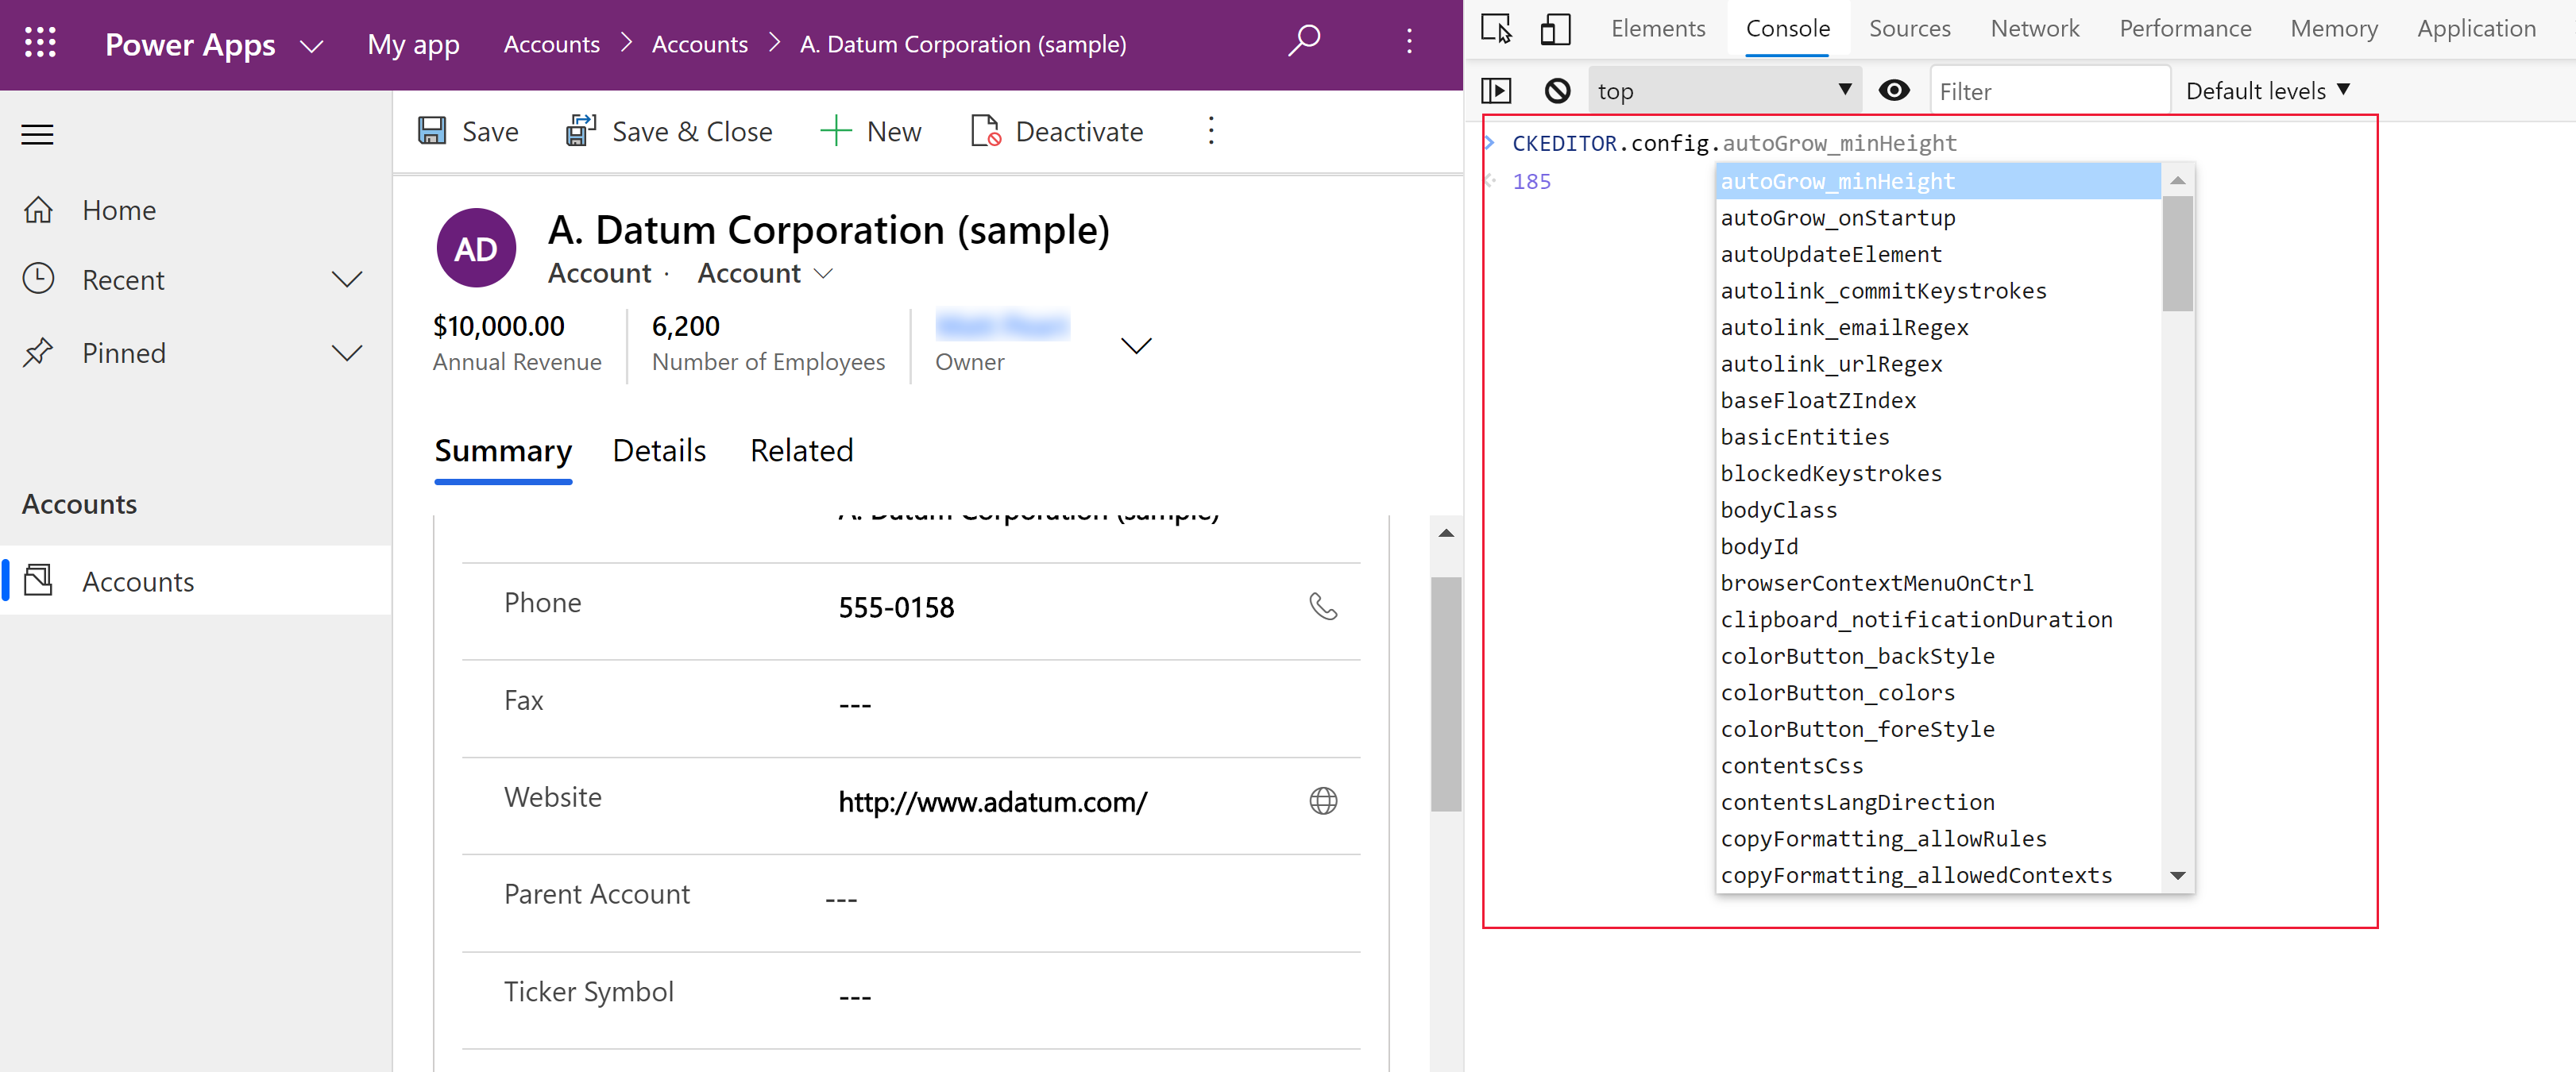Select the Details tab
Viewport: 2576px width, 1072px height.
click(660, 449)
